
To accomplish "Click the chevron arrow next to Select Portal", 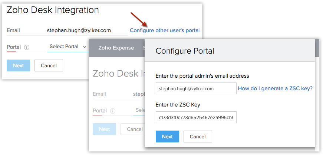I will point(85,47).
